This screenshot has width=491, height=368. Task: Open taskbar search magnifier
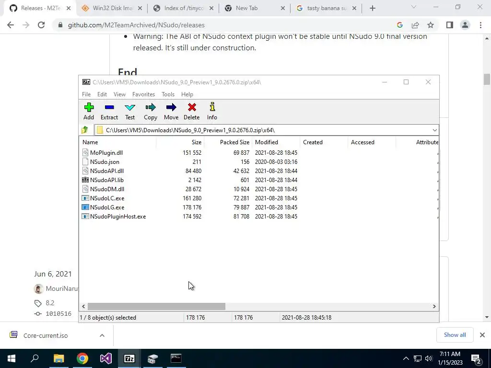pos(35,358)
